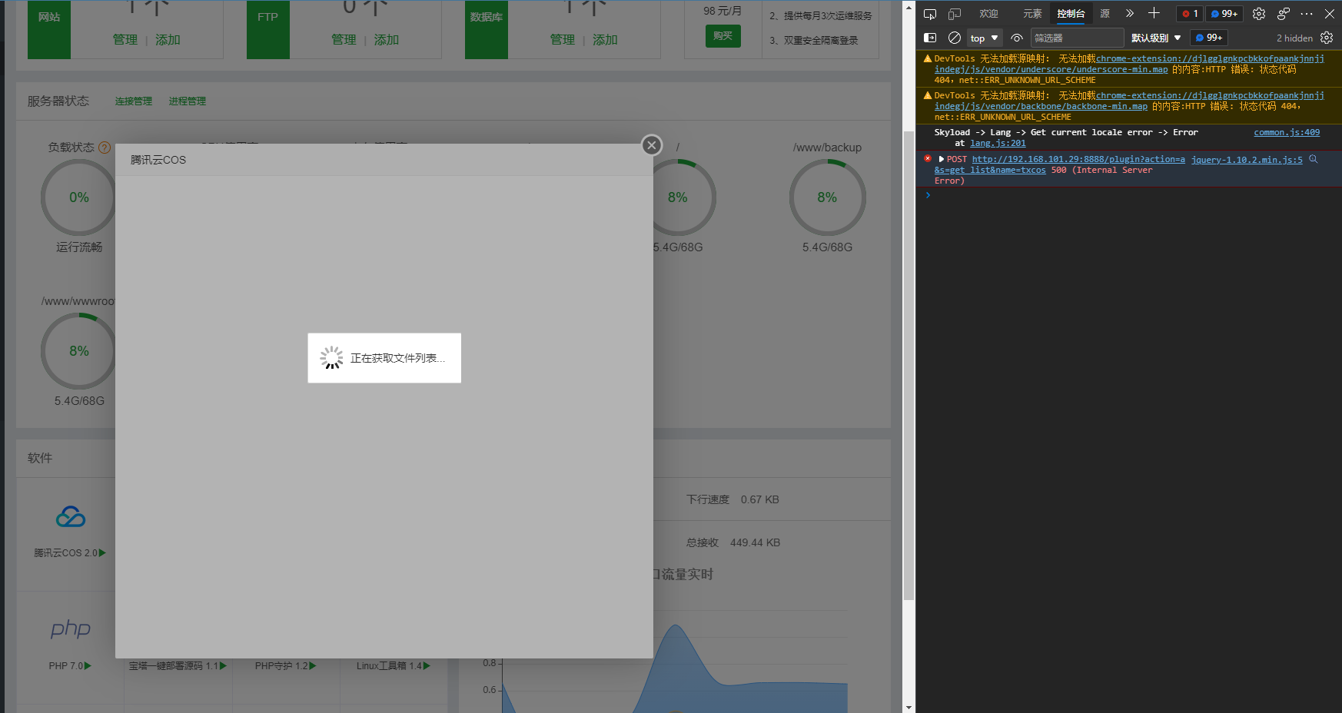Open the default log level dropdown

1156,38
